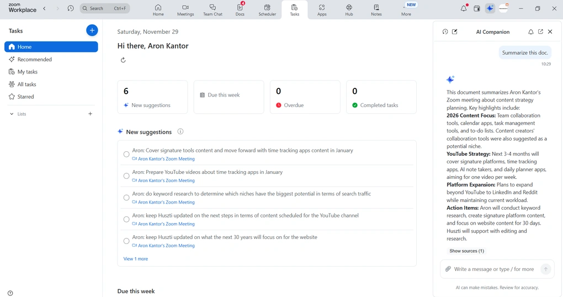Screen dimensions: 563x297
Task: Refresh the tasks with circular arrow icon
Action: click(123, 60)
